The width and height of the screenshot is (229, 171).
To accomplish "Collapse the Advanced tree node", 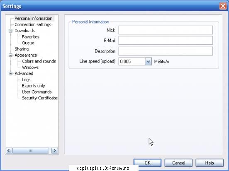I will click(x=10, y=74).
